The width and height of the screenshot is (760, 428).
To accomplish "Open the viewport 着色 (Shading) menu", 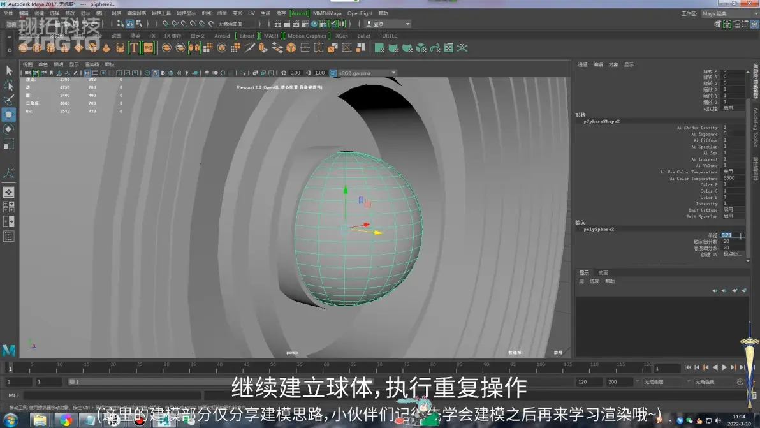I will [x=43, y=64].
